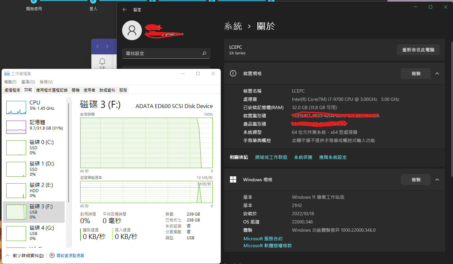Click the user profile avatar in Settings
Image resolution: width=453 pixels, height=264 pixels.
132,30
